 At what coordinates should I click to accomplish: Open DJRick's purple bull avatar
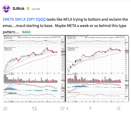coord(6,9)
